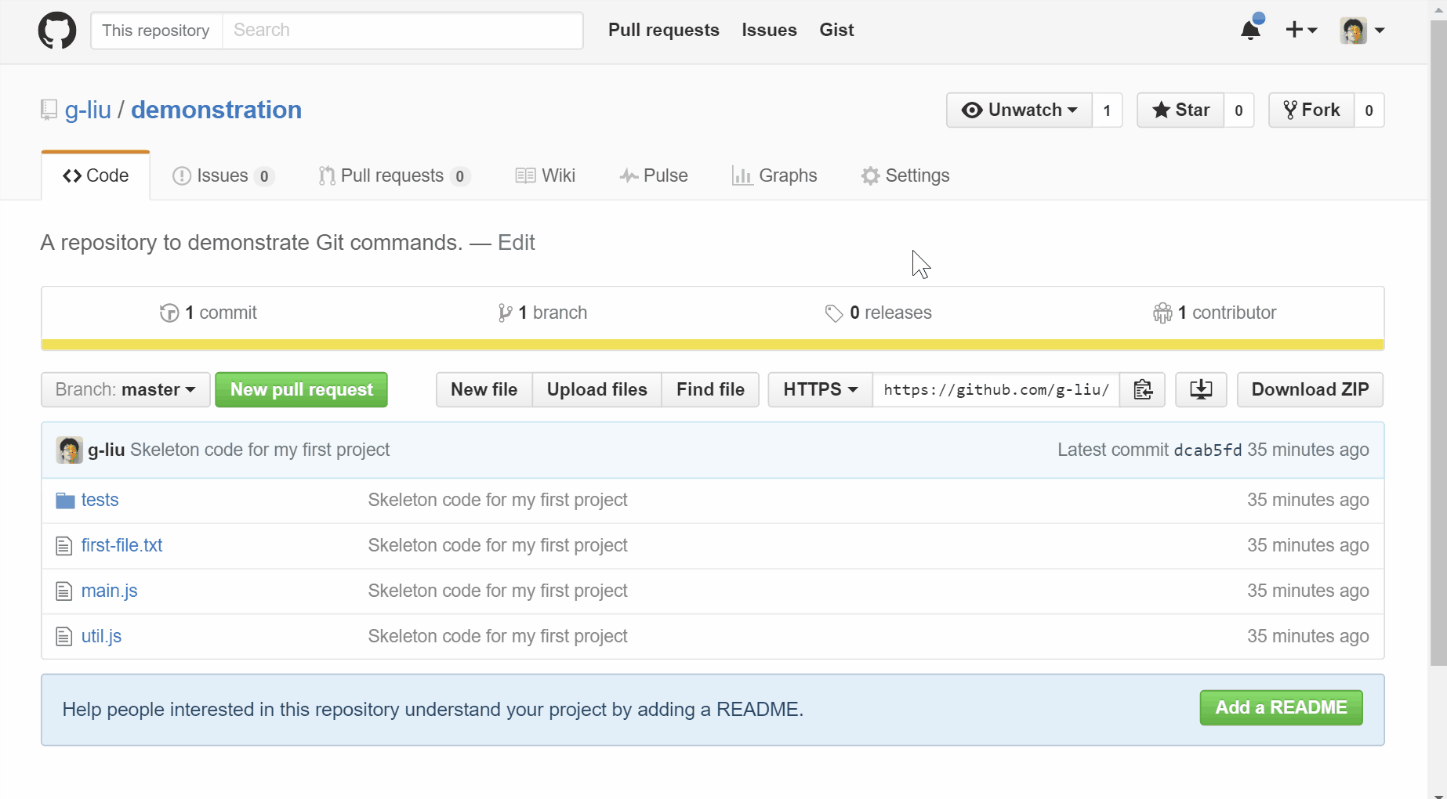The height and width of the screenshot is (799, 1447).
Task: Click the Add a README button
Action: click(1281, 707)
